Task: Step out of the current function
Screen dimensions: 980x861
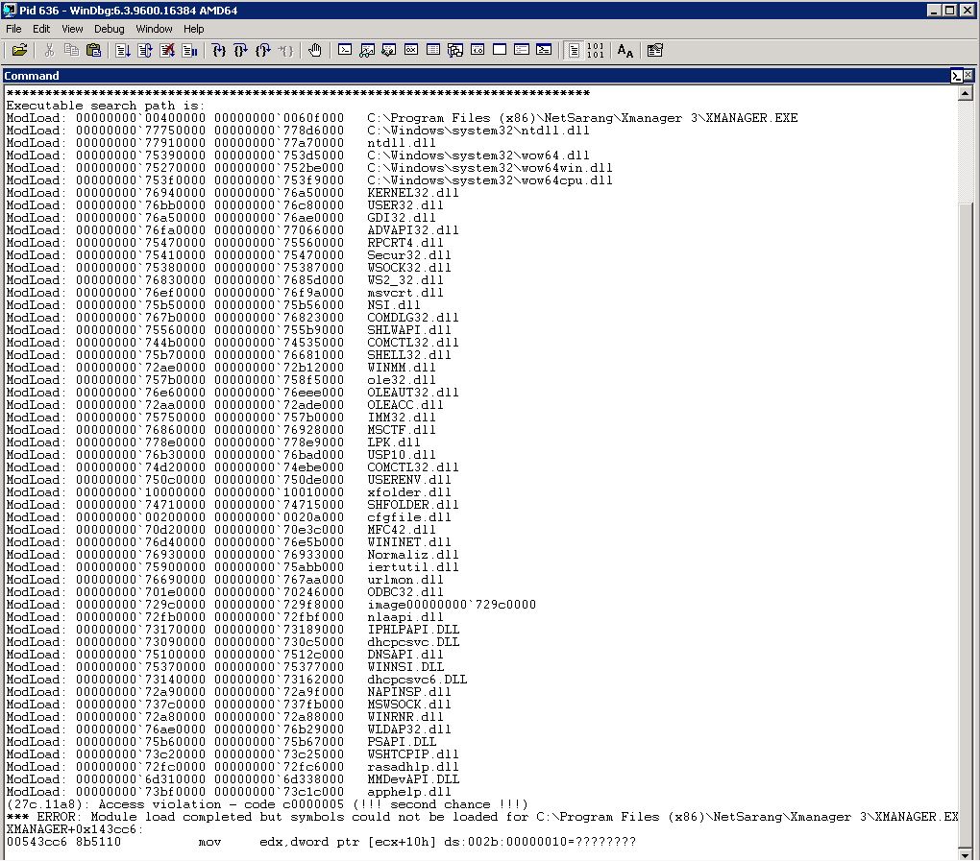Action: point(264,50)
